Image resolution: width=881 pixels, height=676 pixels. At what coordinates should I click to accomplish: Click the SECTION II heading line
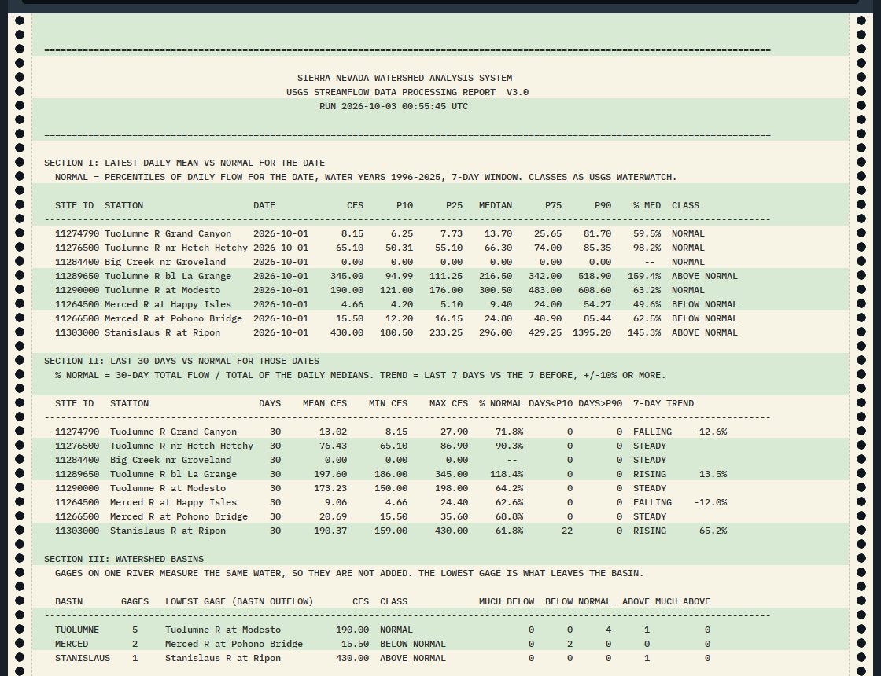coord(182,361)
